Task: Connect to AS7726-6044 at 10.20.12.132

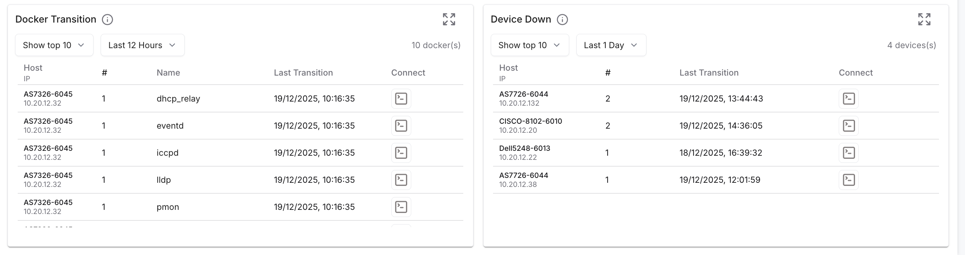Action: click(848, 99)
